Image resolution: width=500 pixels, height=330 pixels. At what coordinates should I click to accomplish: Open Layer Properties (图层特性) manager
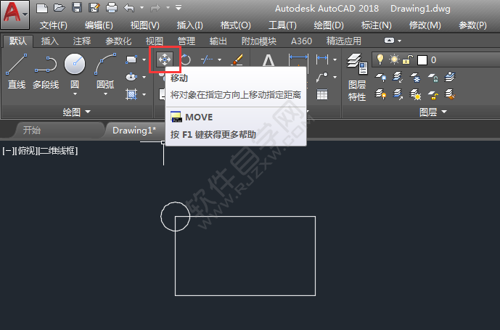point(357,77)
